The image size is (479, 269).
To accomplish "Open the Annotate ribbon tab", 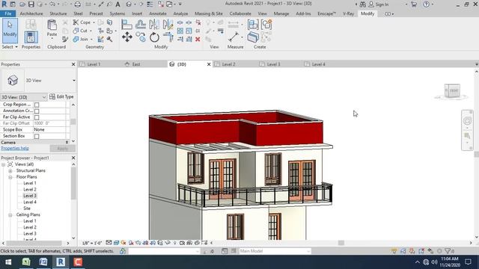I will coord(158,13).
